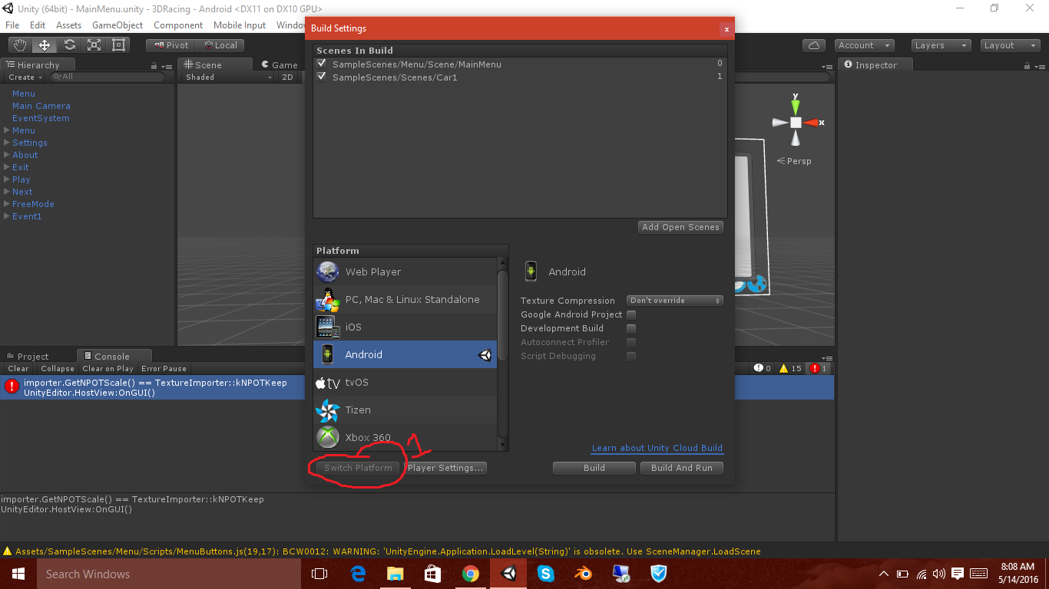Click the Build button
The image size is (1049, 589).
(594, 468)
